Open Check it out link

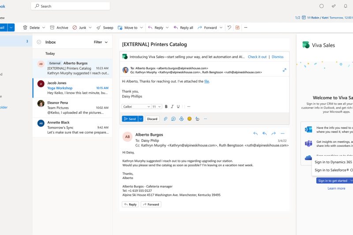pyautogui.click(x=257, y=57)
